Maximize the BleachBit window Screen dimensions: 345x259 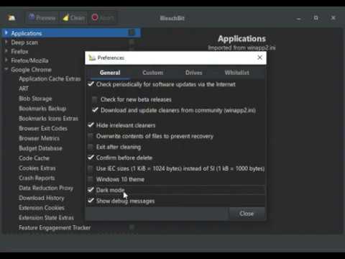[316, 18]
